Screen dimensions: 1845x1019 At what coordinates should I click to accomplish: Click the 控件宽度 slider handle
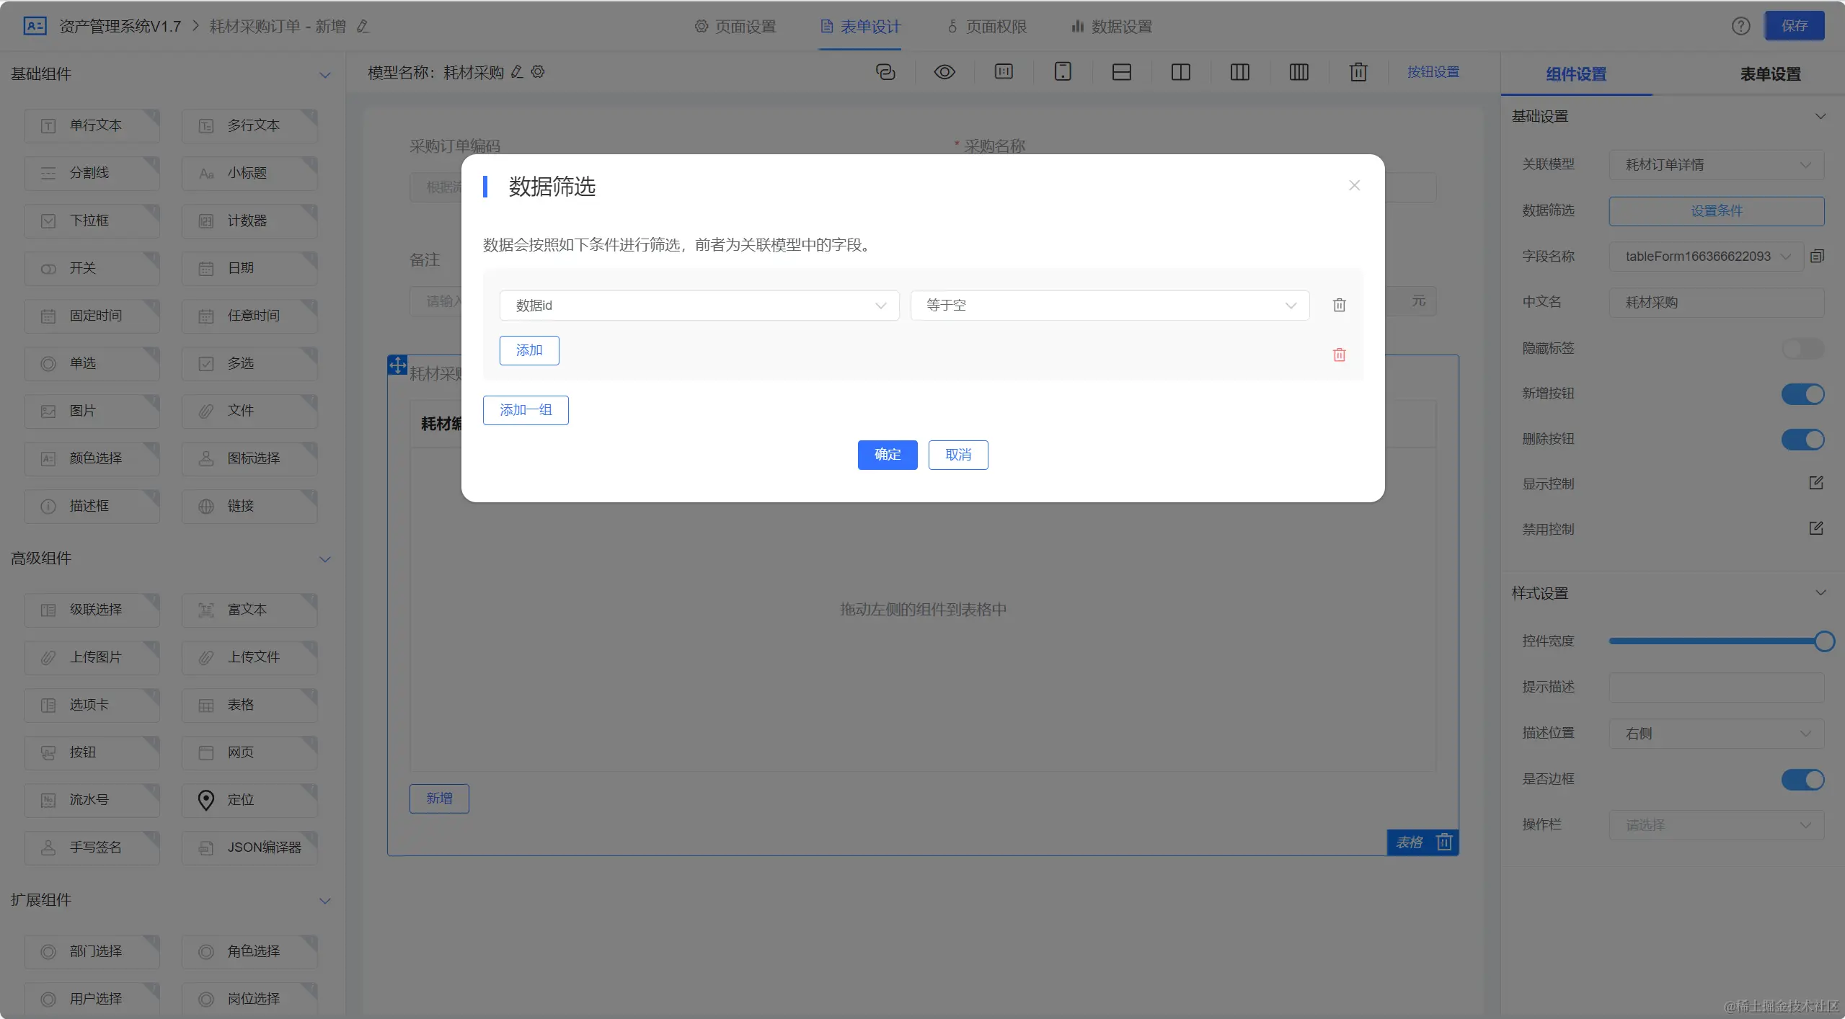click(1823, 641)
